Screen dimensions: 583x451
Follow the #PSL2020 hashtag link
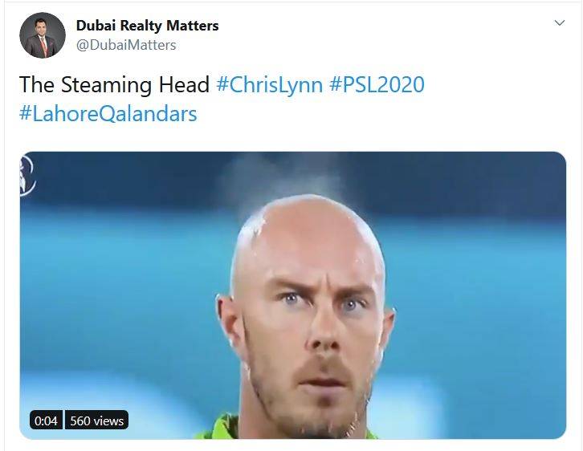(x=377, y=84)
